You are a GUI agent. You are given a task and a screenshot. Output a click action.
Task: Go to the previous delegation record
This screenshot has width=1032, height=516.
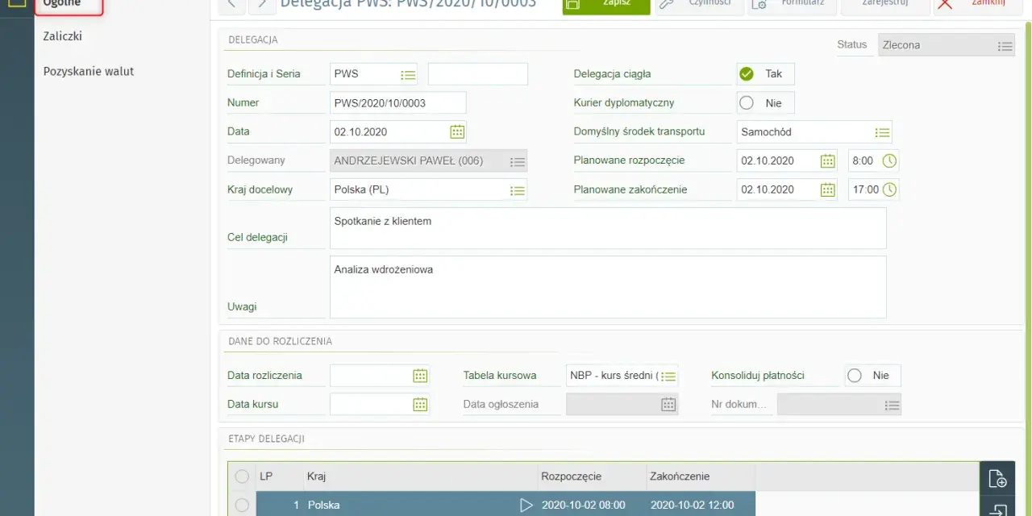(231, 5)
